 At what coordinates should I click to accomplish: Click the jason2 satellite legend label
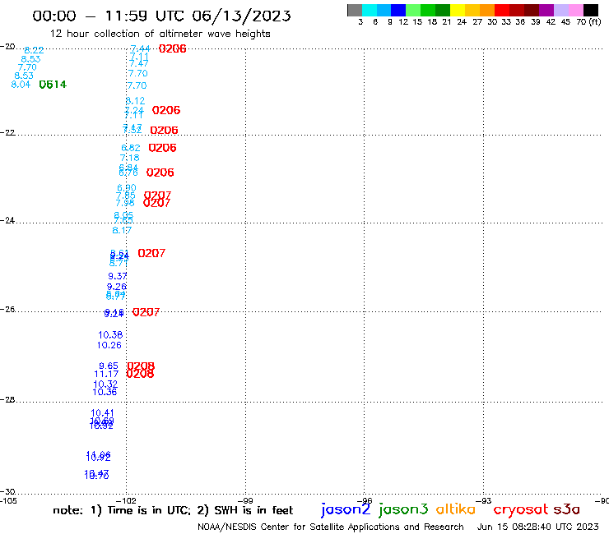click(x=346, y=509)
